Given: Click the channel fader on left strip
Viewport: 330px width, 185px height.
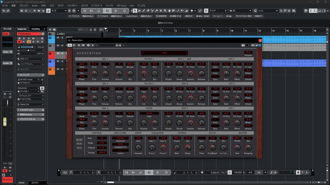Looking at the screenshot, I should [5, 122].
